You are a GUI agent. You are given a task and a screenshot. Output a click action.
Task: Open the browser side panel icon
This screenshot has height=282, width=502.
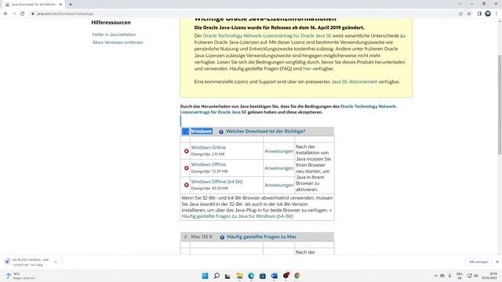pos(479,14)
